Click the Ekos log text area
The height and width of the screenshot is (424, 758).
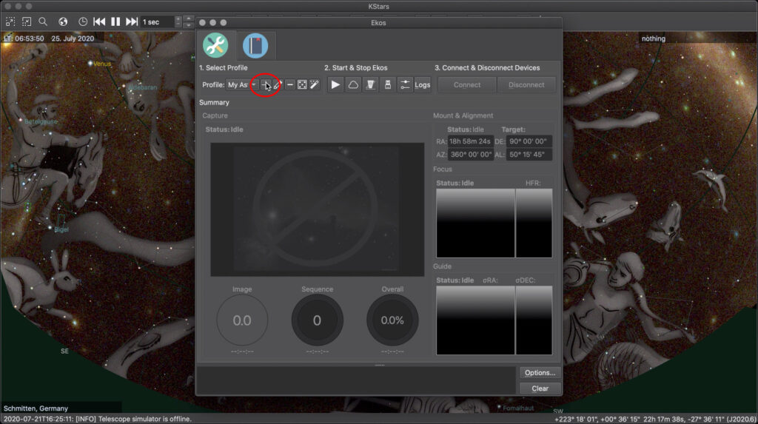point(356,380)
